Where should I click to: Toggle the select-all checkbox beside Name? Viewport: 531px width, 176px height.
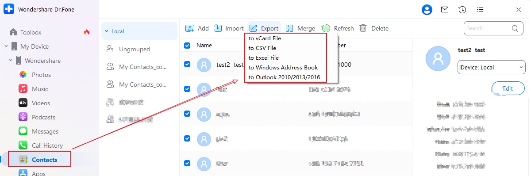tap(187, 45)
